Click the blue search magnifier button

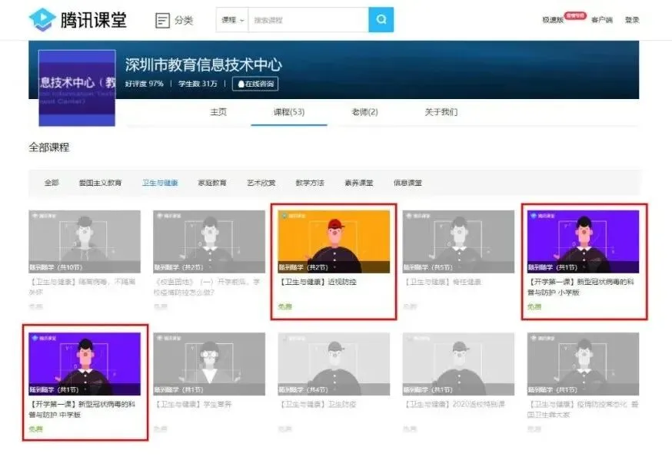tap(381, 20)
